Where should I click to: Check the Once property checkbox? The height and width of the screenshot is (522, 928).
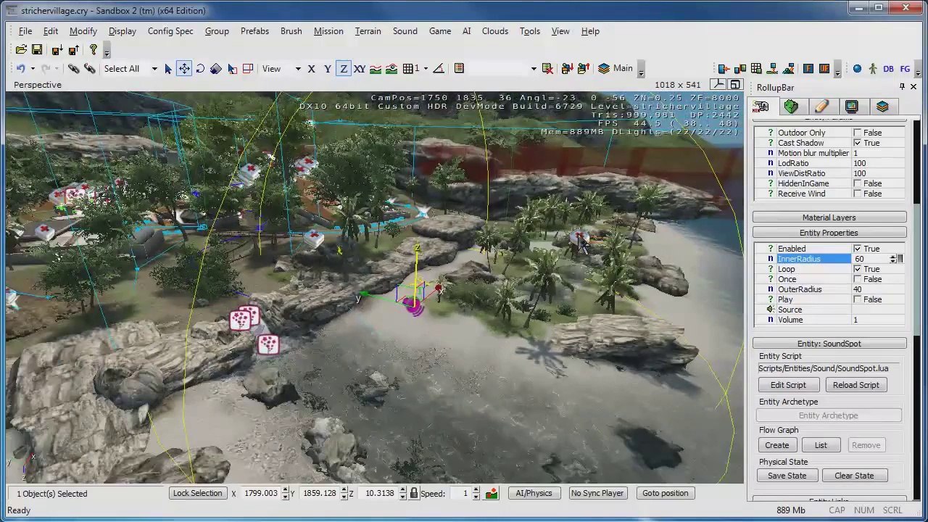pyautogui.click(x=858, y=279)
